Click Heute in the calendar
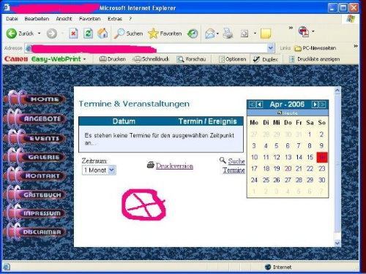 (288, 113)
